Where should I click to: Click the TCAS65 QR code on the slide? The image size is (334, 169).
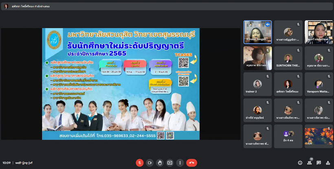click(x=183, y=63)
